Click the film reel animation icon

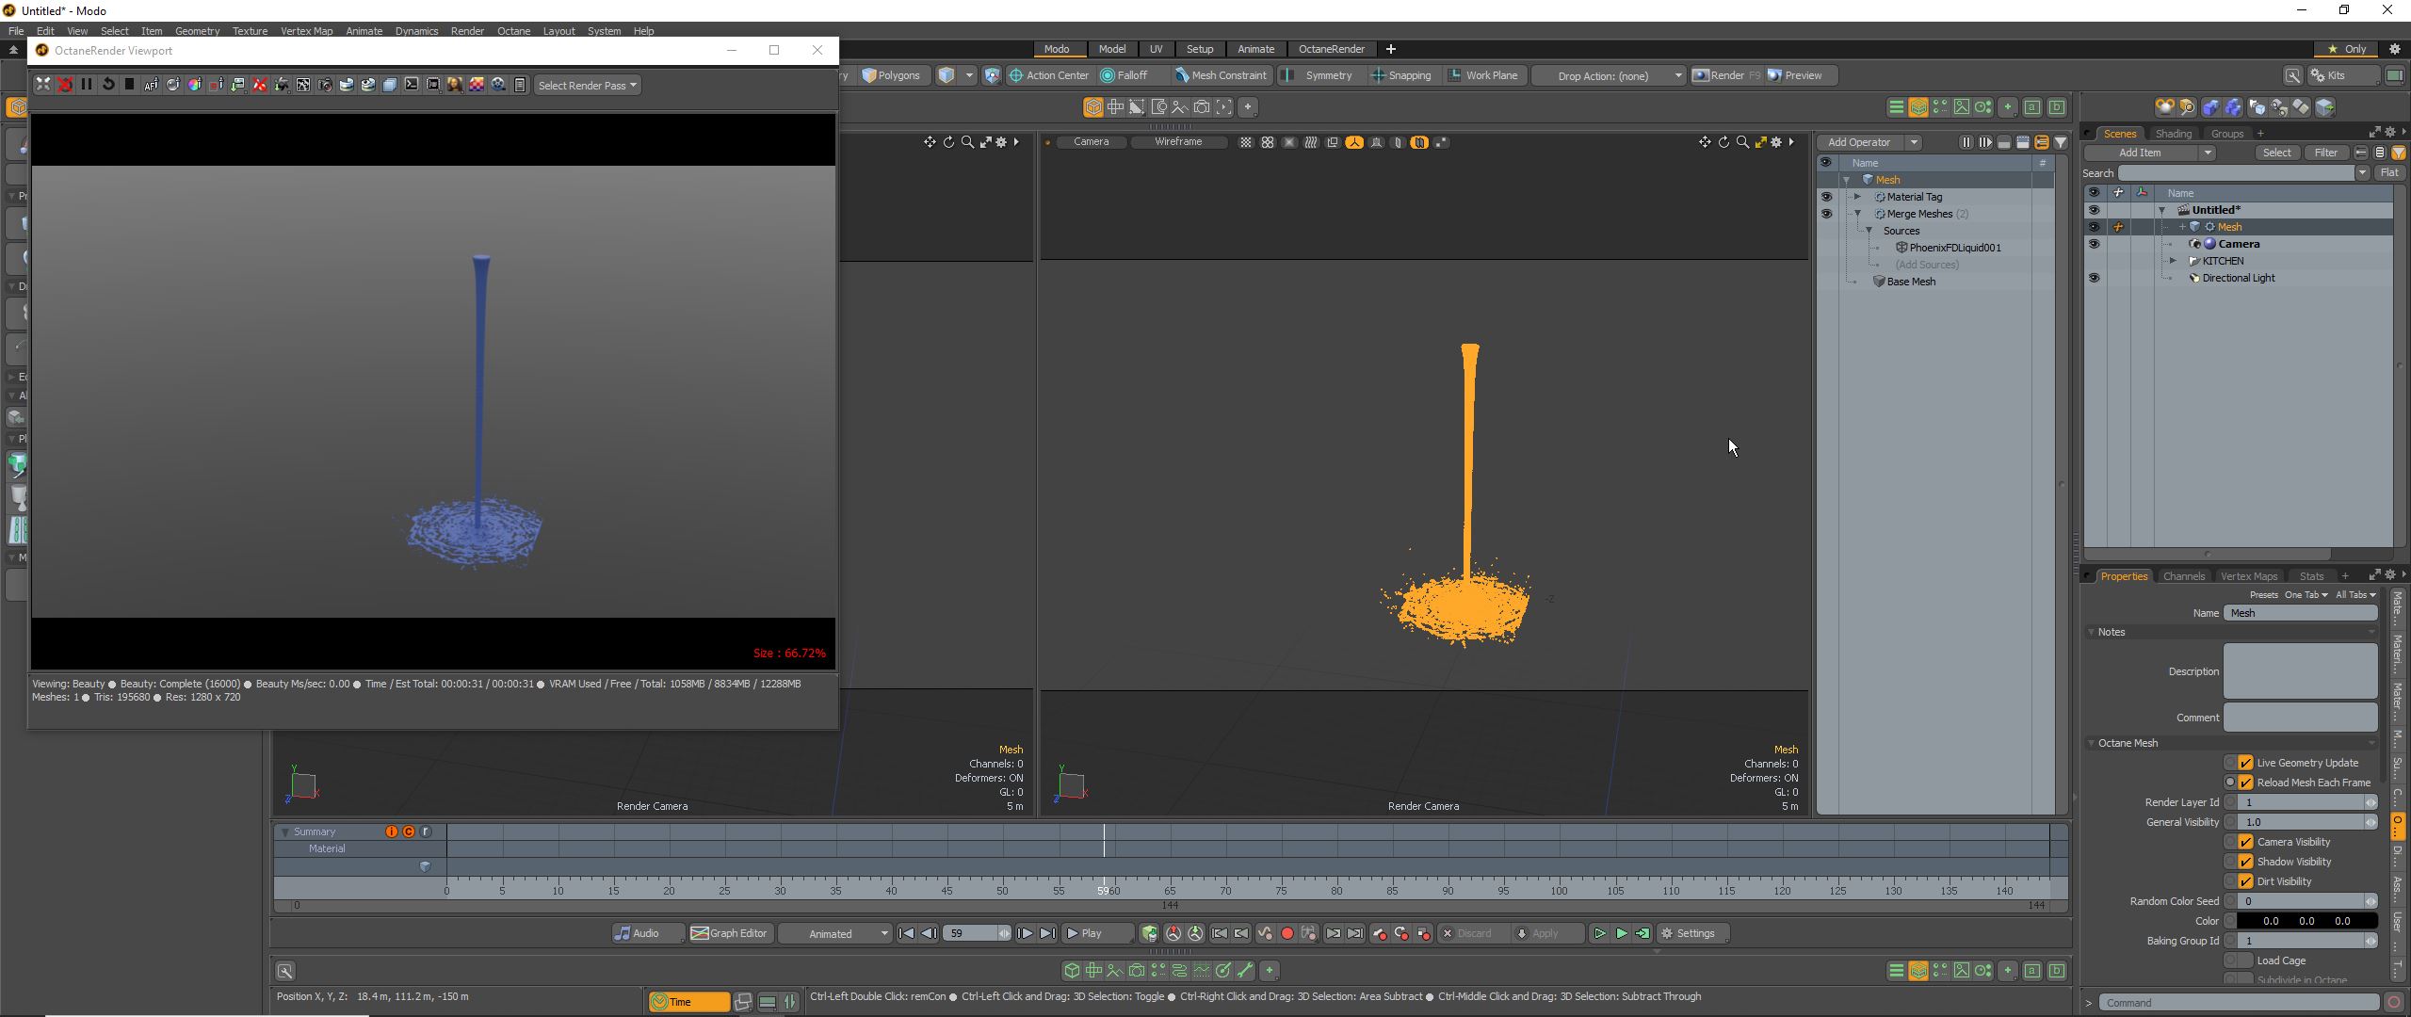coord(498,85)
